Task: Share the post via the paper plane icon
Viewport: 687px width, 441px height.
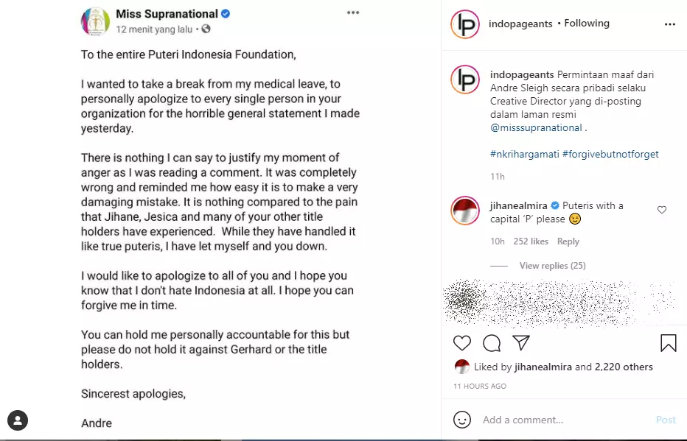Action: 522,343
